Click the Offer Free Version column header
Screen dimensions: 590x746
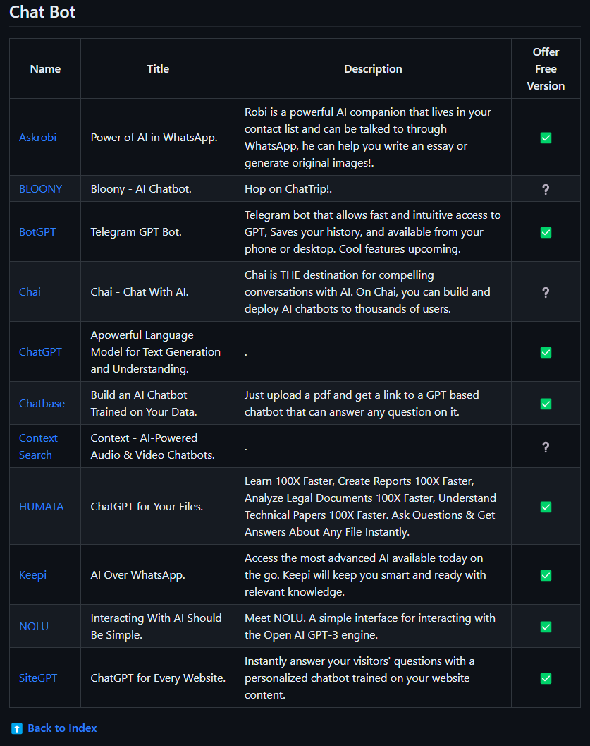tap(546, 69)
